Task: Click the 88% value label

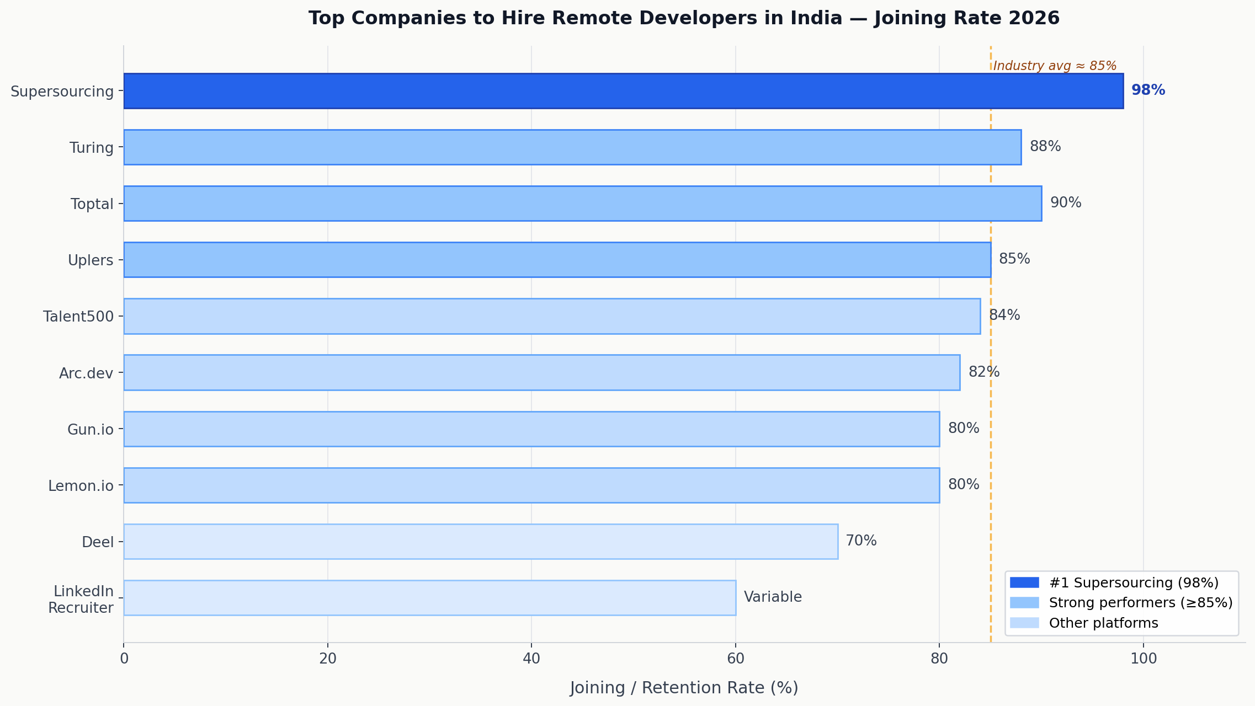Action: click(1045, 147)
